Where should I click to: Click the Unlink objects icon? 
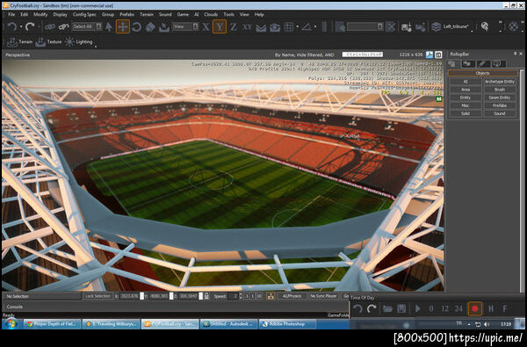tap(63, 26)
